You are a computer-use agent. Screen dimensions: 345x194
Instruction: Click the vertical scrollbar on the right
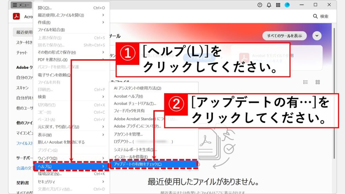point(334,101)
